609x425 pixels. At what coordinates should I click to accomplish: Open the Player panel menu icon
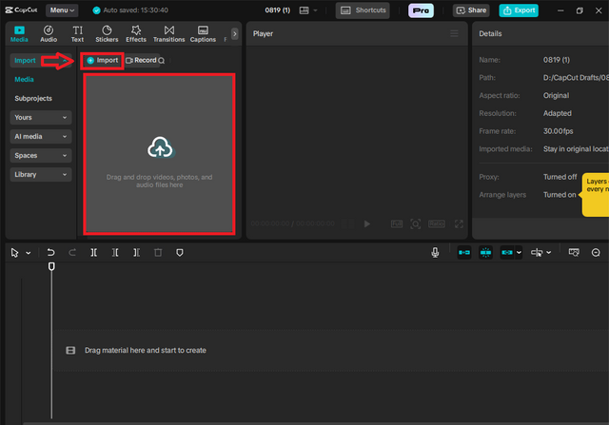click(x=454, y=34)
